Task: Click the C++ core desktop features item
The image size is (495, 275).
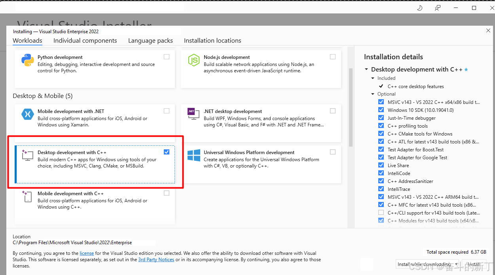Action: [416, 87]
